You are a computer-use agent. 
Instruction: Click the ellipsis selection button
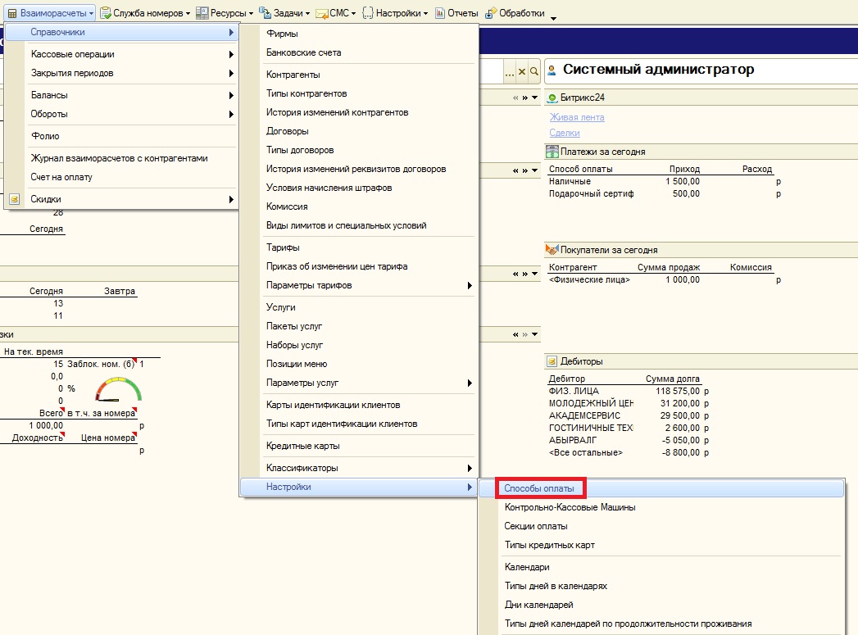510,72
